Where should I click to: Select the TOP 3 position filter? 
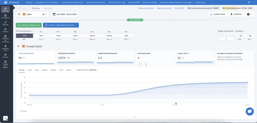coord(58,36)
